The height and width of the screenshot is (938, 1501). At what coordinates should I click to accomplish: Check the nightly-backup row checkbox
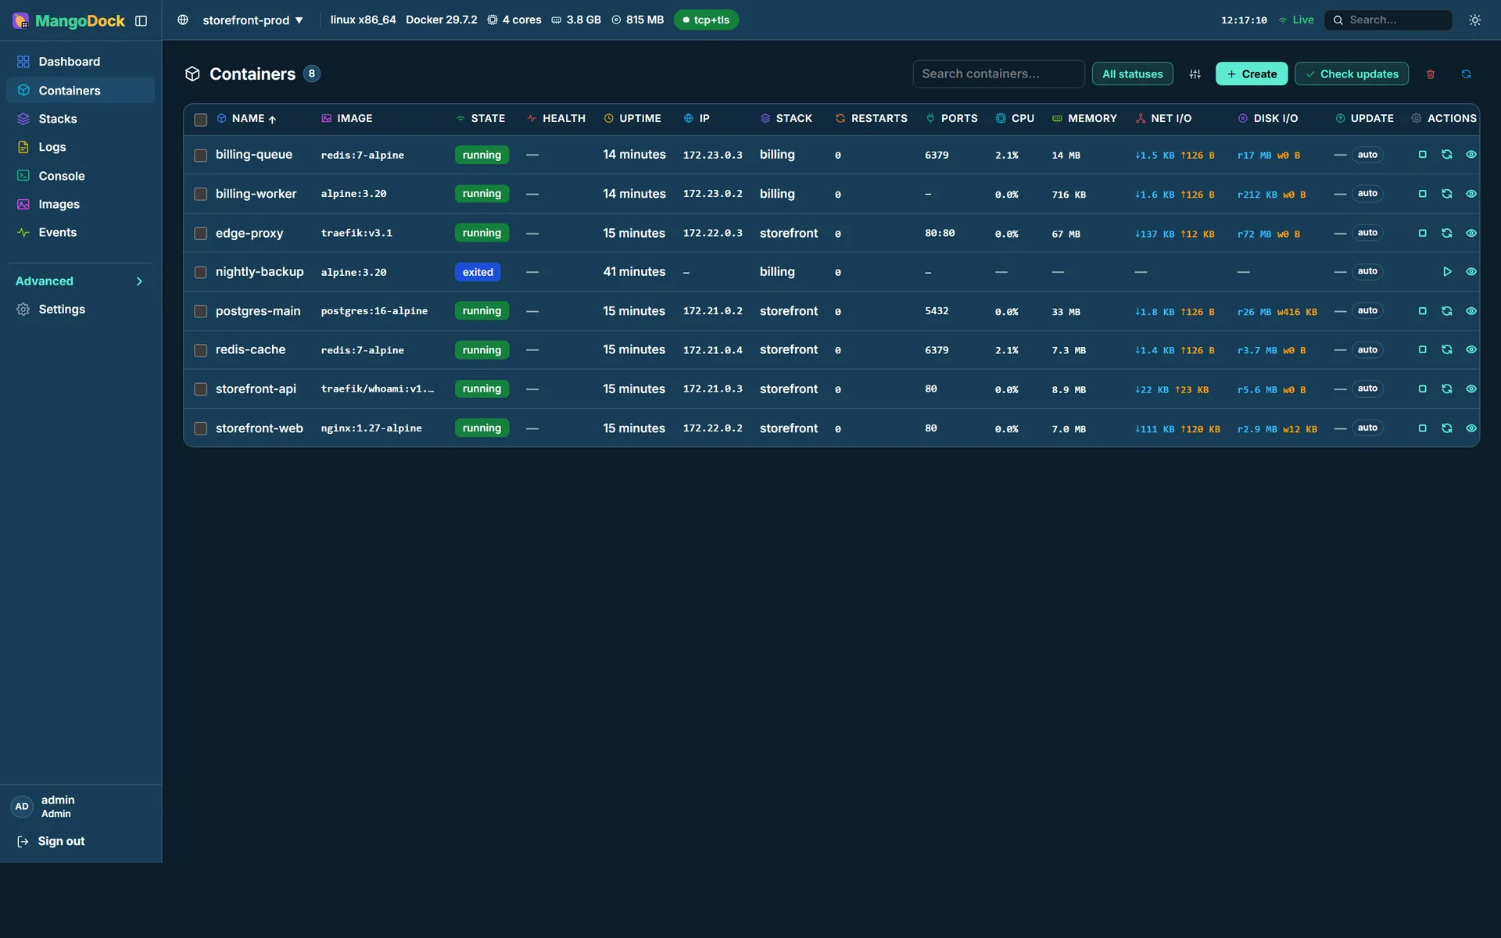[200, 273]
